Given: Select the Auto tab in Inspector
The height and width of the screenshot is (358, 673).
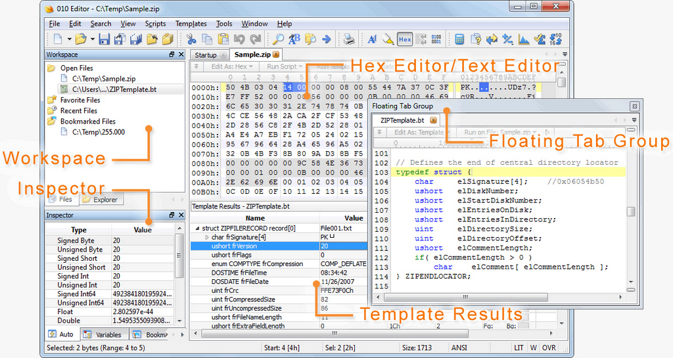Looking at the screenshot, I should [62, 334].
